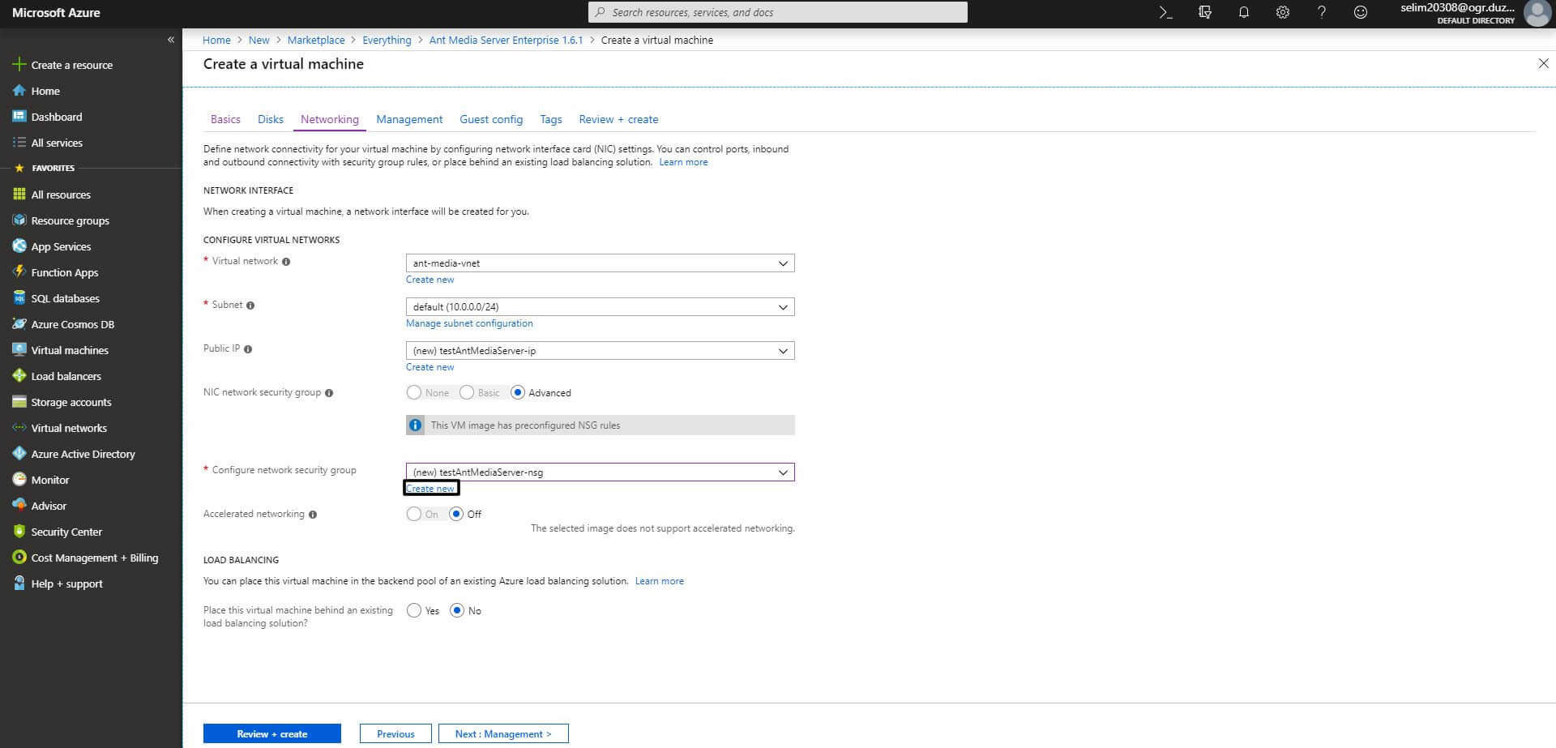
Task: Click the Security Center shield icon
Action: (x=19, y=532)
